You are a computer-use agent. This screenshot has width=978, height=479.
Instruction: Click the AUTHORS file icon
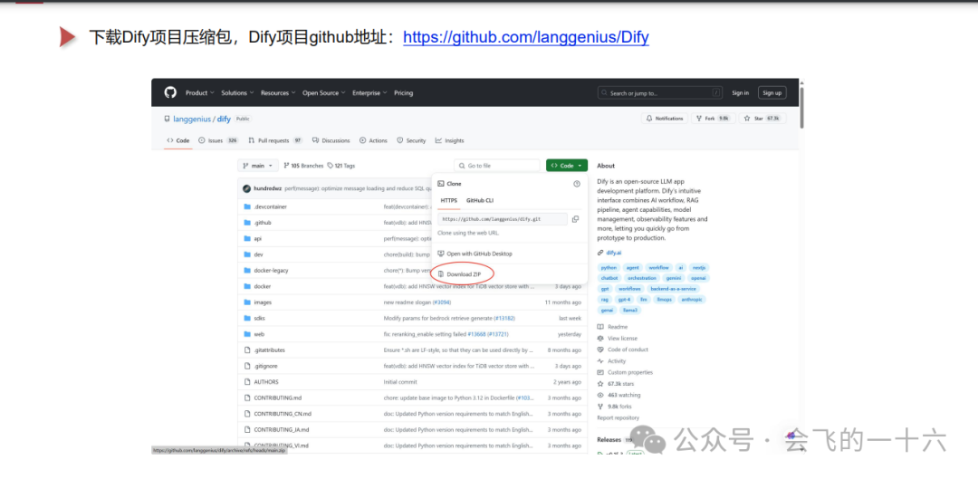click(247, 382)
